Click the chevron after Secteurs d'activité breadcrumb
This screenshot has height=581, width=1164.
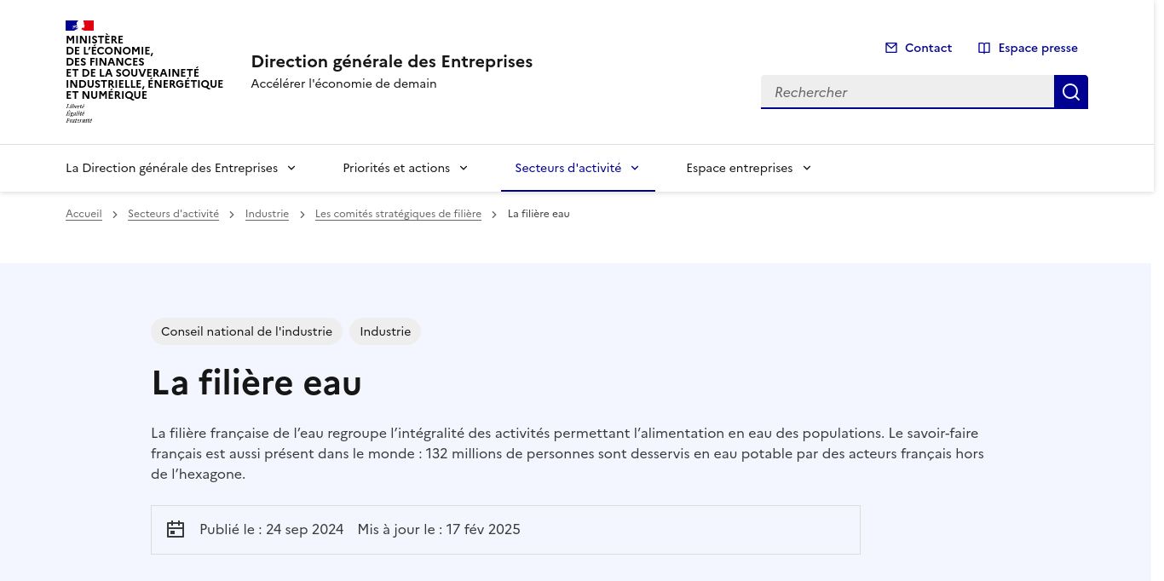click(x=231, y=215)
